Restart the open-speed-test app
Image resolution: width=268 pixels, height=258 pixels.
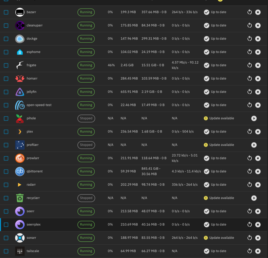pyautogui.click(x=250, y=105)
